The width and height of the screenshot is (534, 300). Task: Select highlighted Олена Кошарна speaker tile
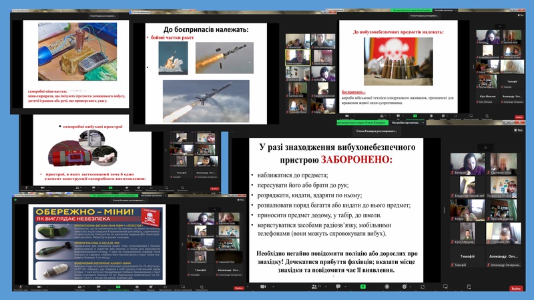point(298,57)
